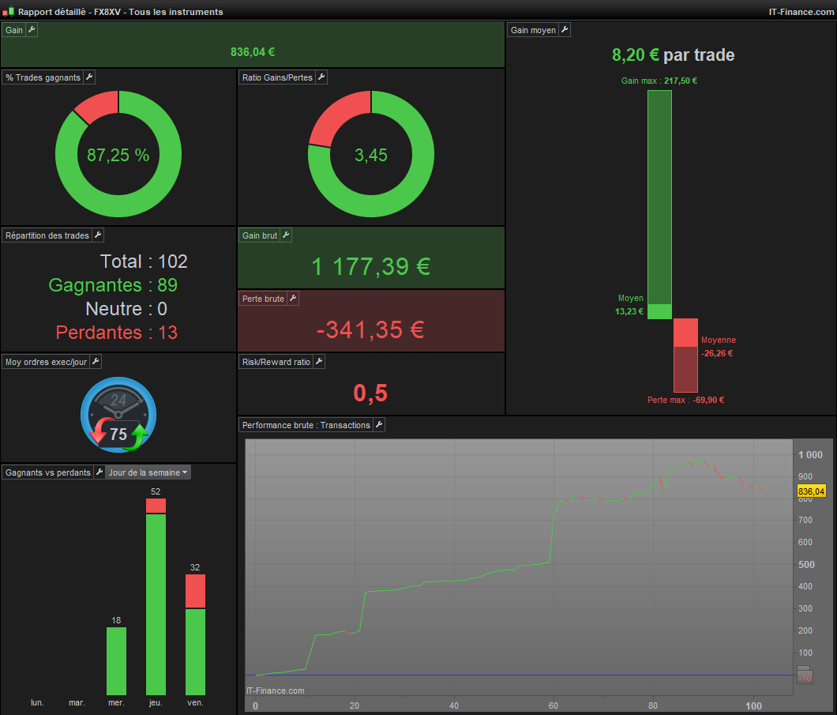
Task: Open Risk/Reward ratio wrench settings
Action: click(319, 362)
